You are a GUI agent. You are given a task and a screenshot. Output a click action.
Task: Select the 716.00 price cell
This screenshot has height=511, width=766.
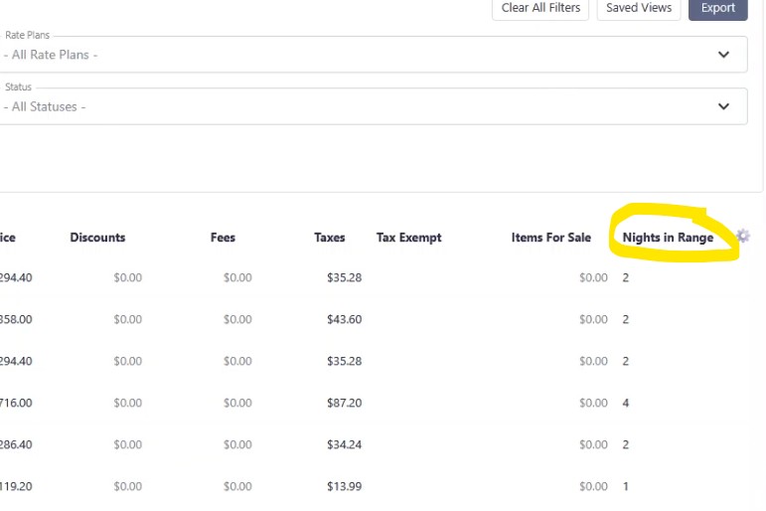pos(16,403)
